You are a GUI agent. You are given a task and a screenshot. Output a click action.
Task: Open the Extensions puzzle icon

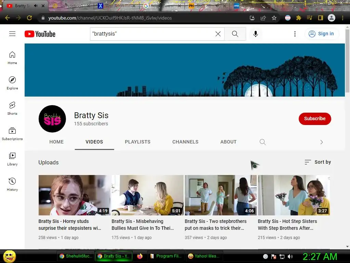pyautogui.click(x=299, y=18)
